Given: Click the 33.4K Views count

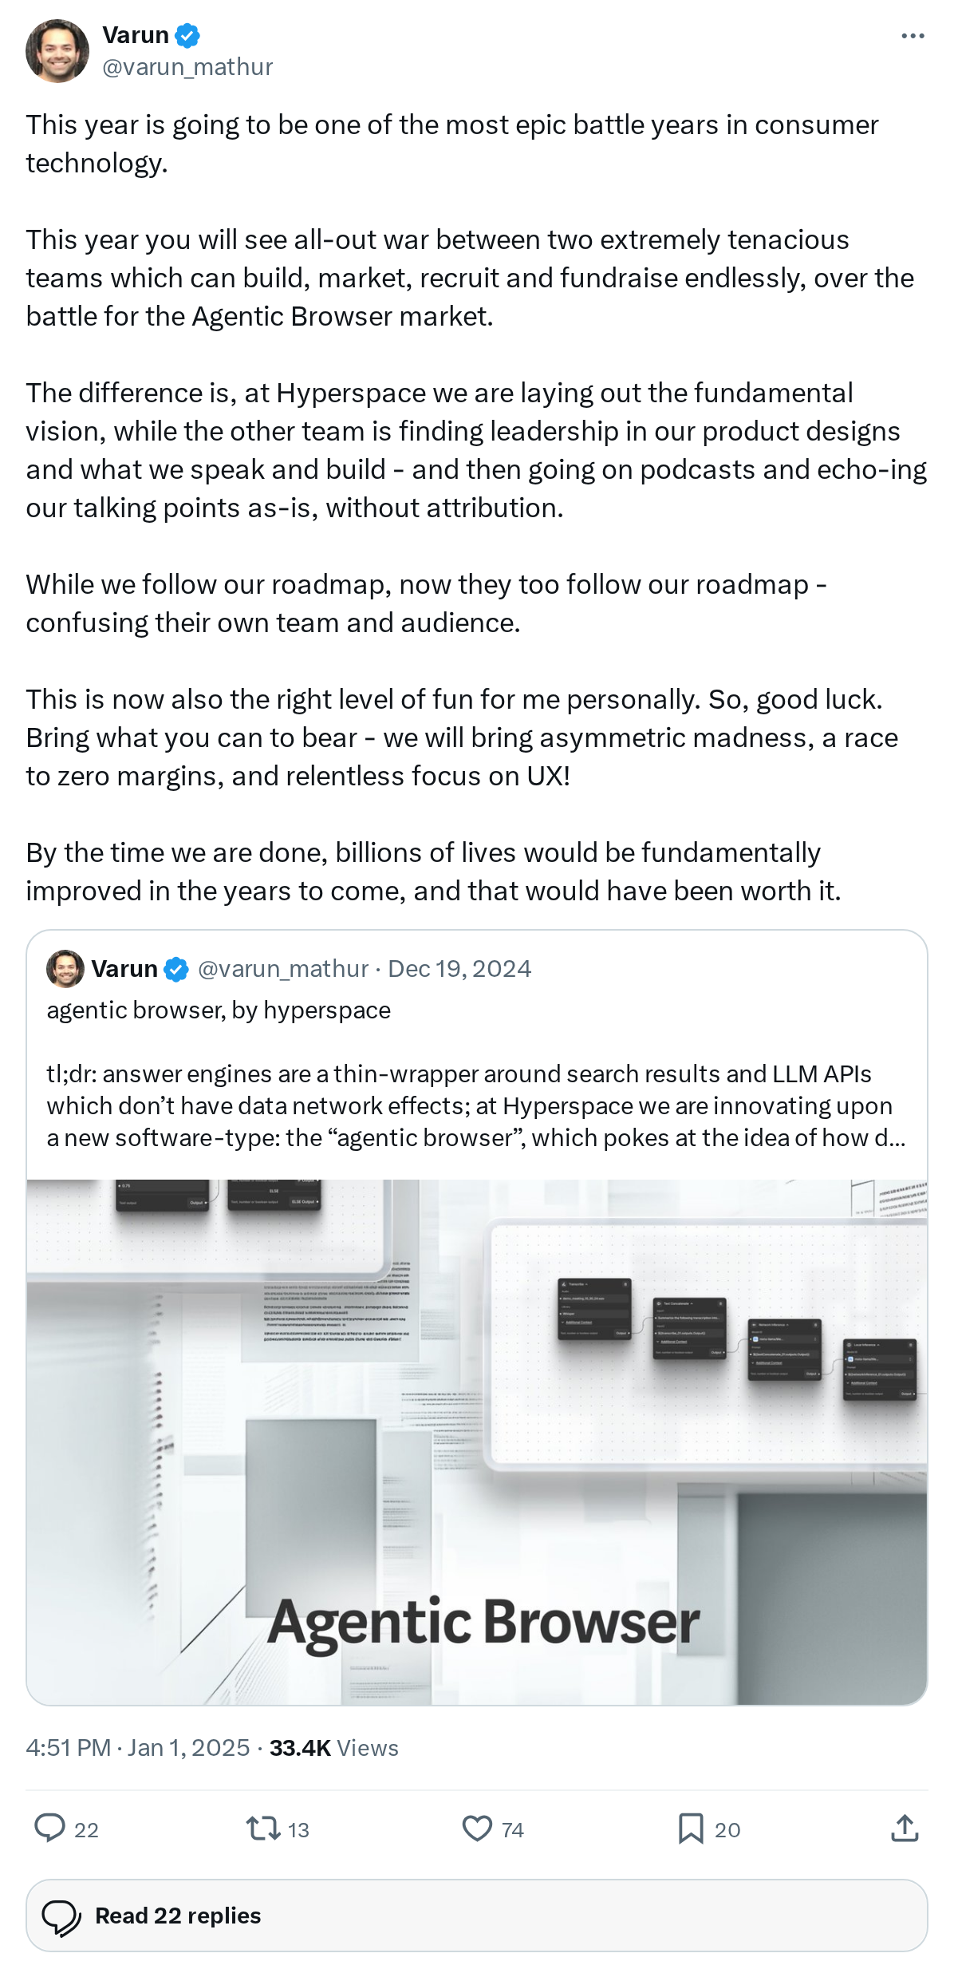Looking at the screenshot, I should click(x=333, y=1748).
